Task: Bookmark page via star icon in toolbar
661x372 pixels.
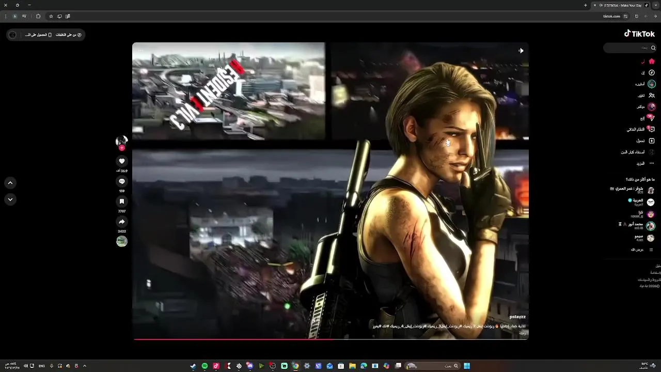Action: click(51, 16)
